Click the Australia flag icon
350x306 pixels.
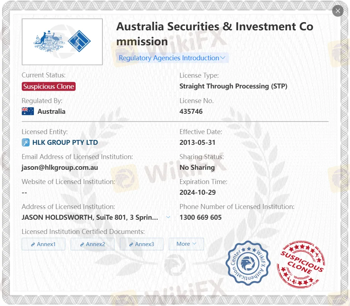point(28,111)
